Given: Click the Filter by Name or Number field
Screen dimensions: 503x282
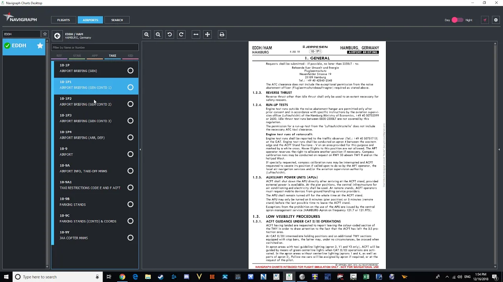Looking at the screenshot, I should 95,47.
